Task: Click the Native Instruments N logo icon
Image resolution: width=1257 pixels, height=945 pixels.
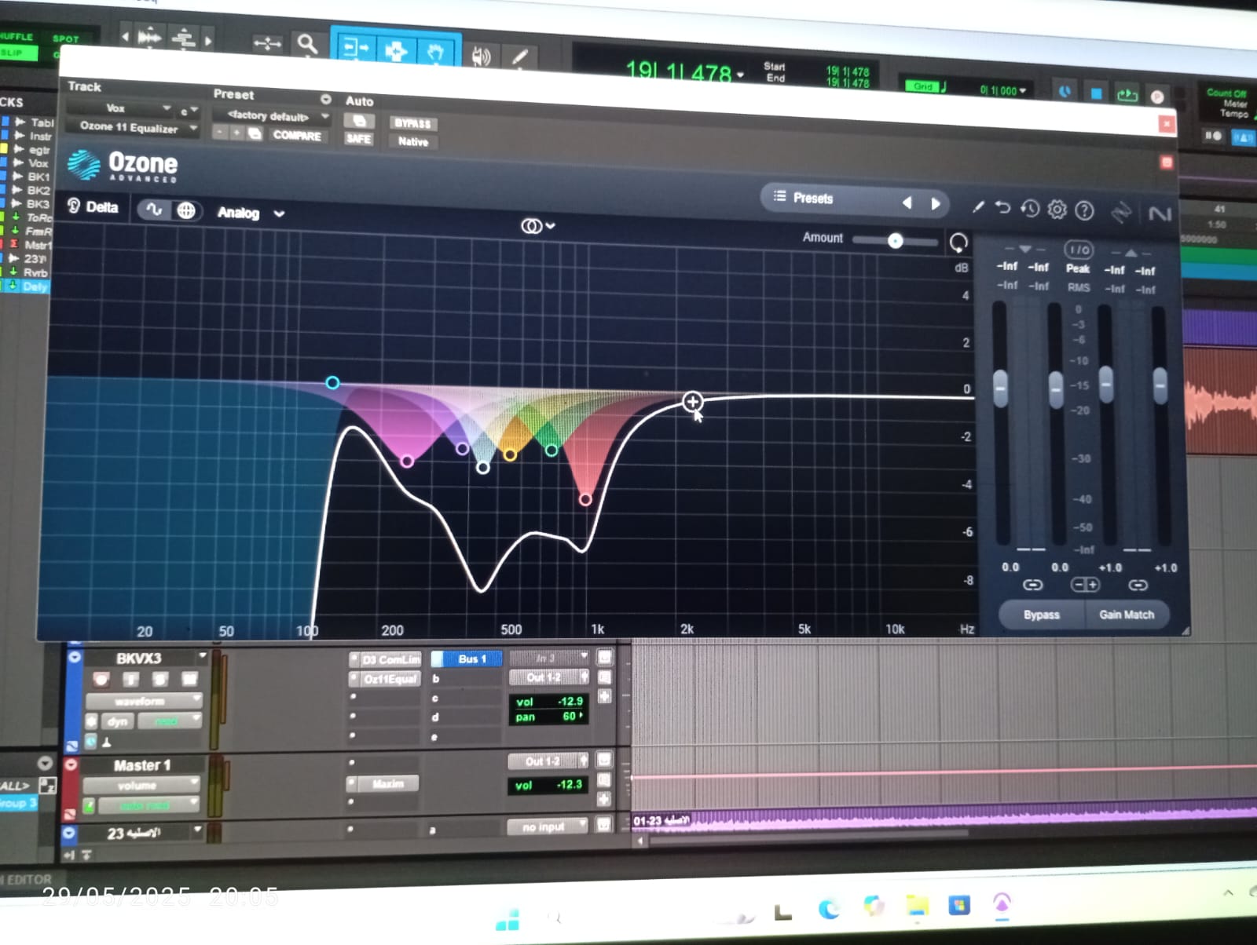Action: pos(1160,213)
